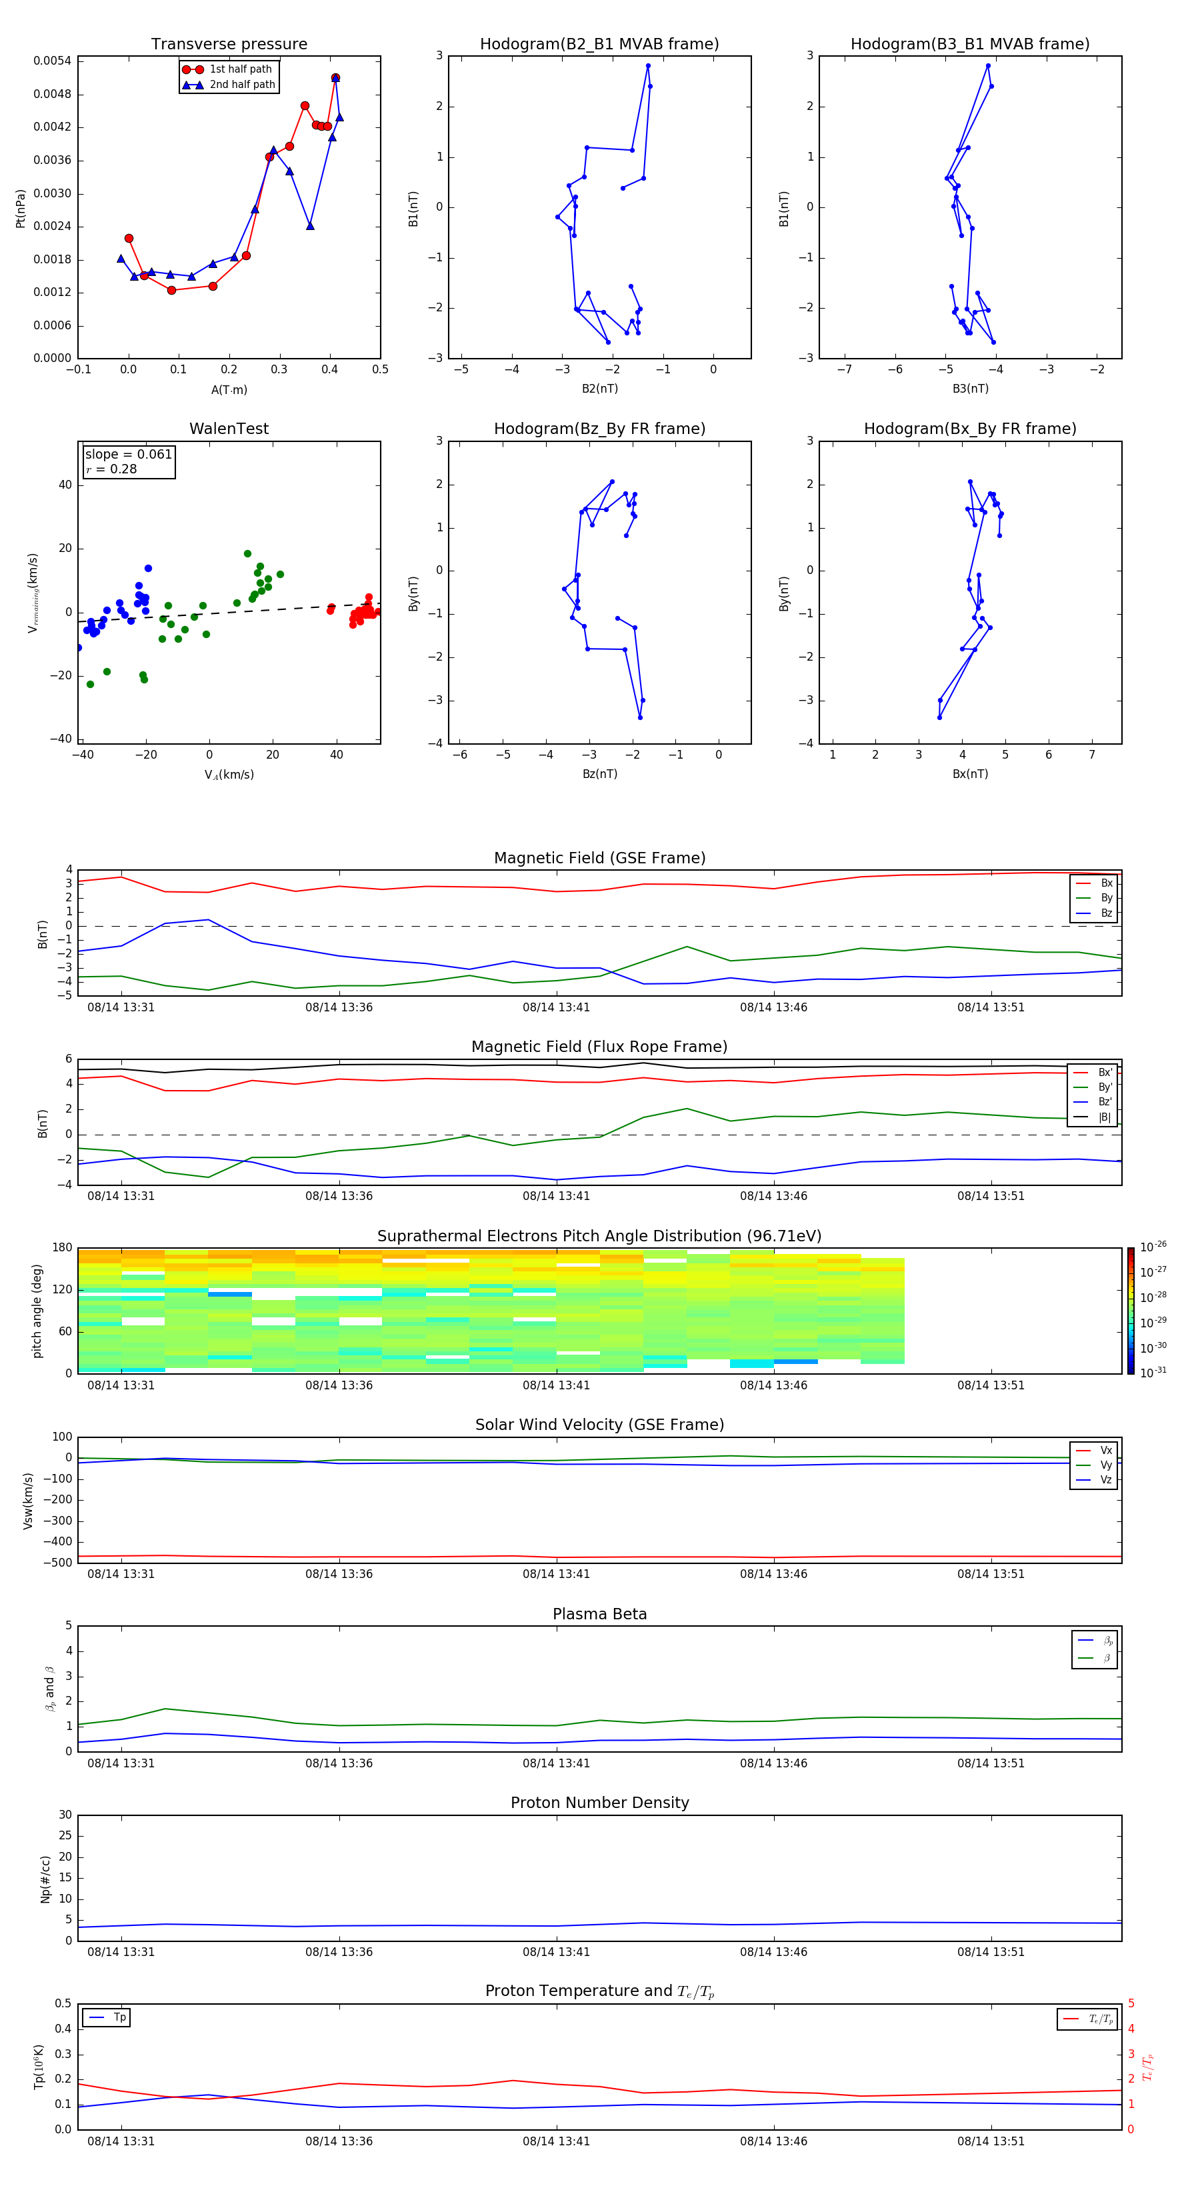
Task: Select the Tp legend entry
Action: tap(107, 2017)
